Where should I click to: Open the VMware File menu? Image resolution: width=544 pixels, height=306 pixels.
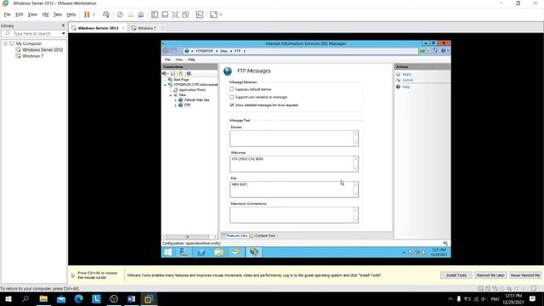point(8,14)
